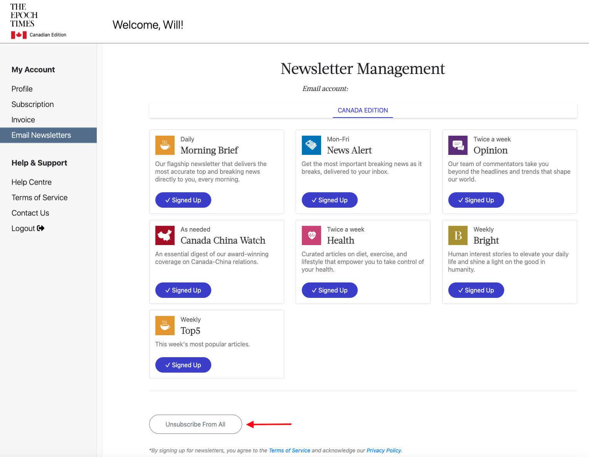Click Unsubscribe From All button
The width and height of the screenshot is (589, 457).
[x=195, y=424]
